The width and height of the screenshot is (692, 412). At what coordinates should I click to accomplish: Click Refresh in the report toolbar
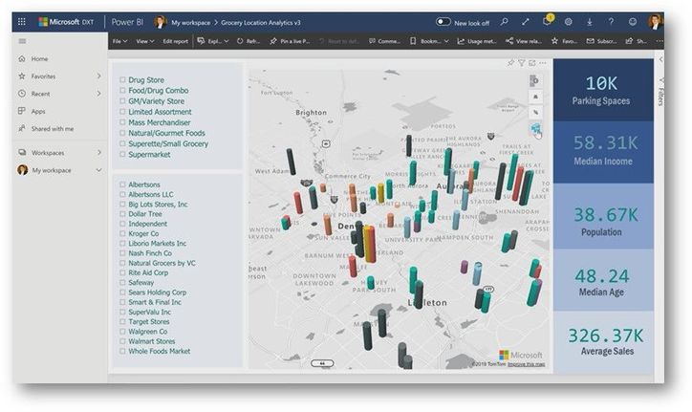[x=249, y=41]
